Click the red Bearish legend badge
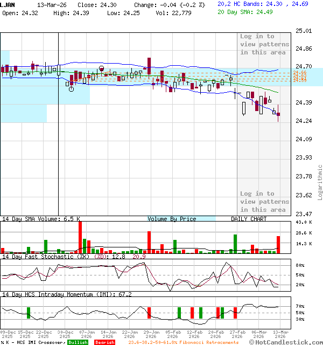Image resolution: width=323 pixels, height=345 pixels. click(x=104, y=342)
